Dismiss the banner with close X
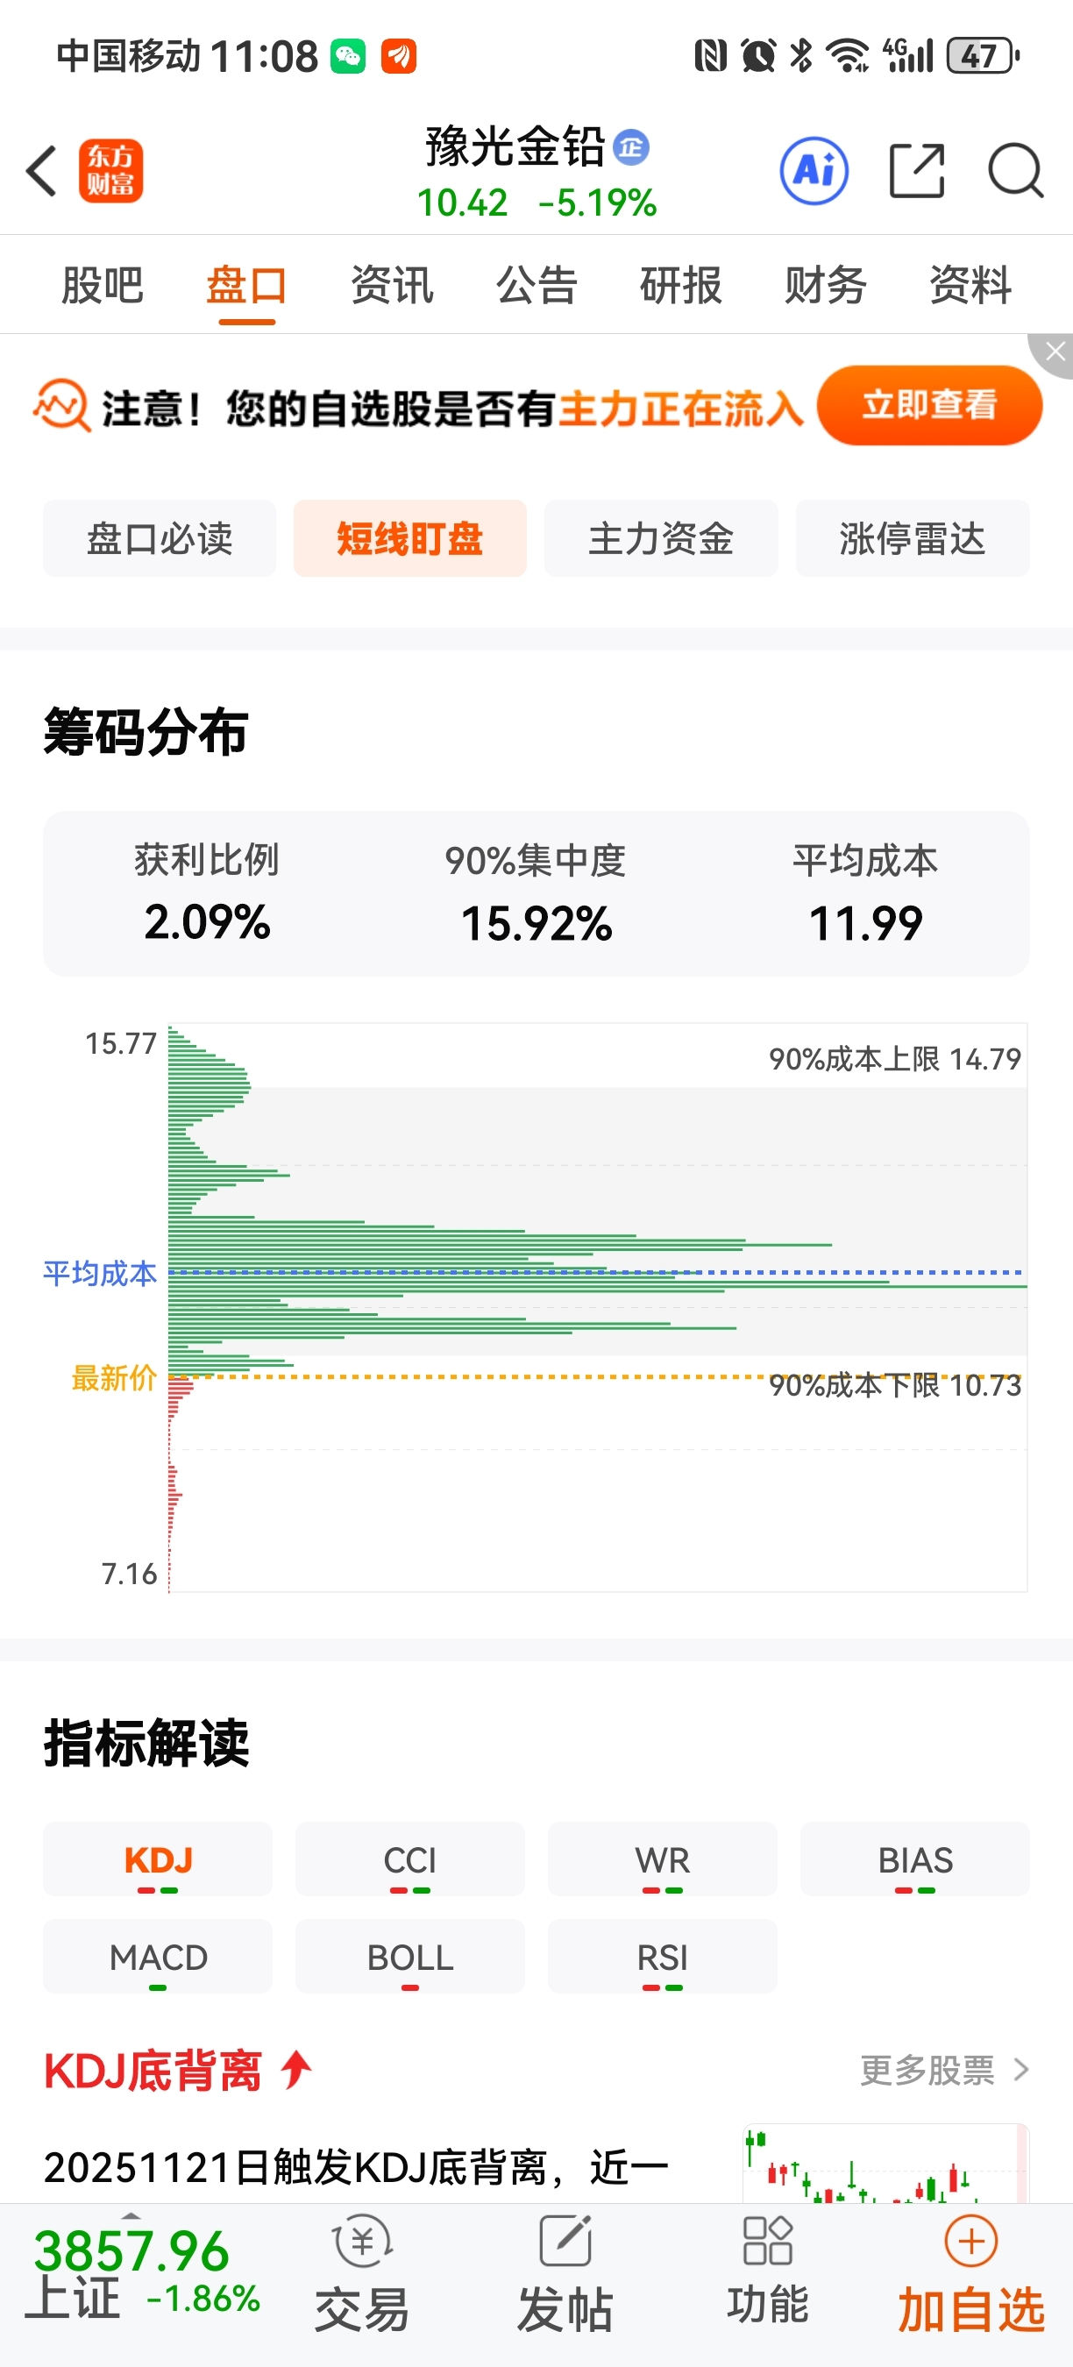 click(x=1055, y=352)
